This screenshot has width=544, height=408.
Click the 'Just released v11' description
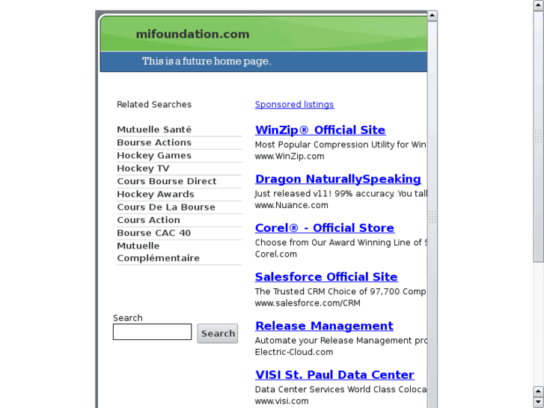pos(340,193)
